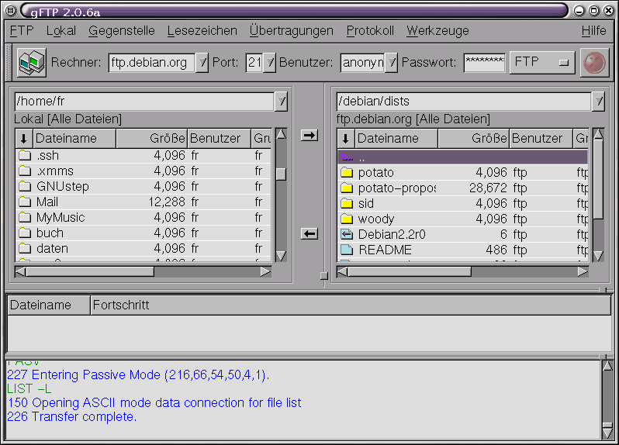
Task: Click the Benutzer input field
Action: [363, 62]
